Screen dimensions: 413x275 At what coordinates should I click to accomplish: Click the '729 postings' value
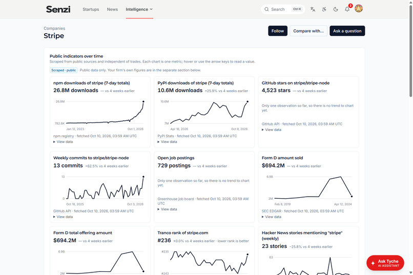tap(174, 165)
